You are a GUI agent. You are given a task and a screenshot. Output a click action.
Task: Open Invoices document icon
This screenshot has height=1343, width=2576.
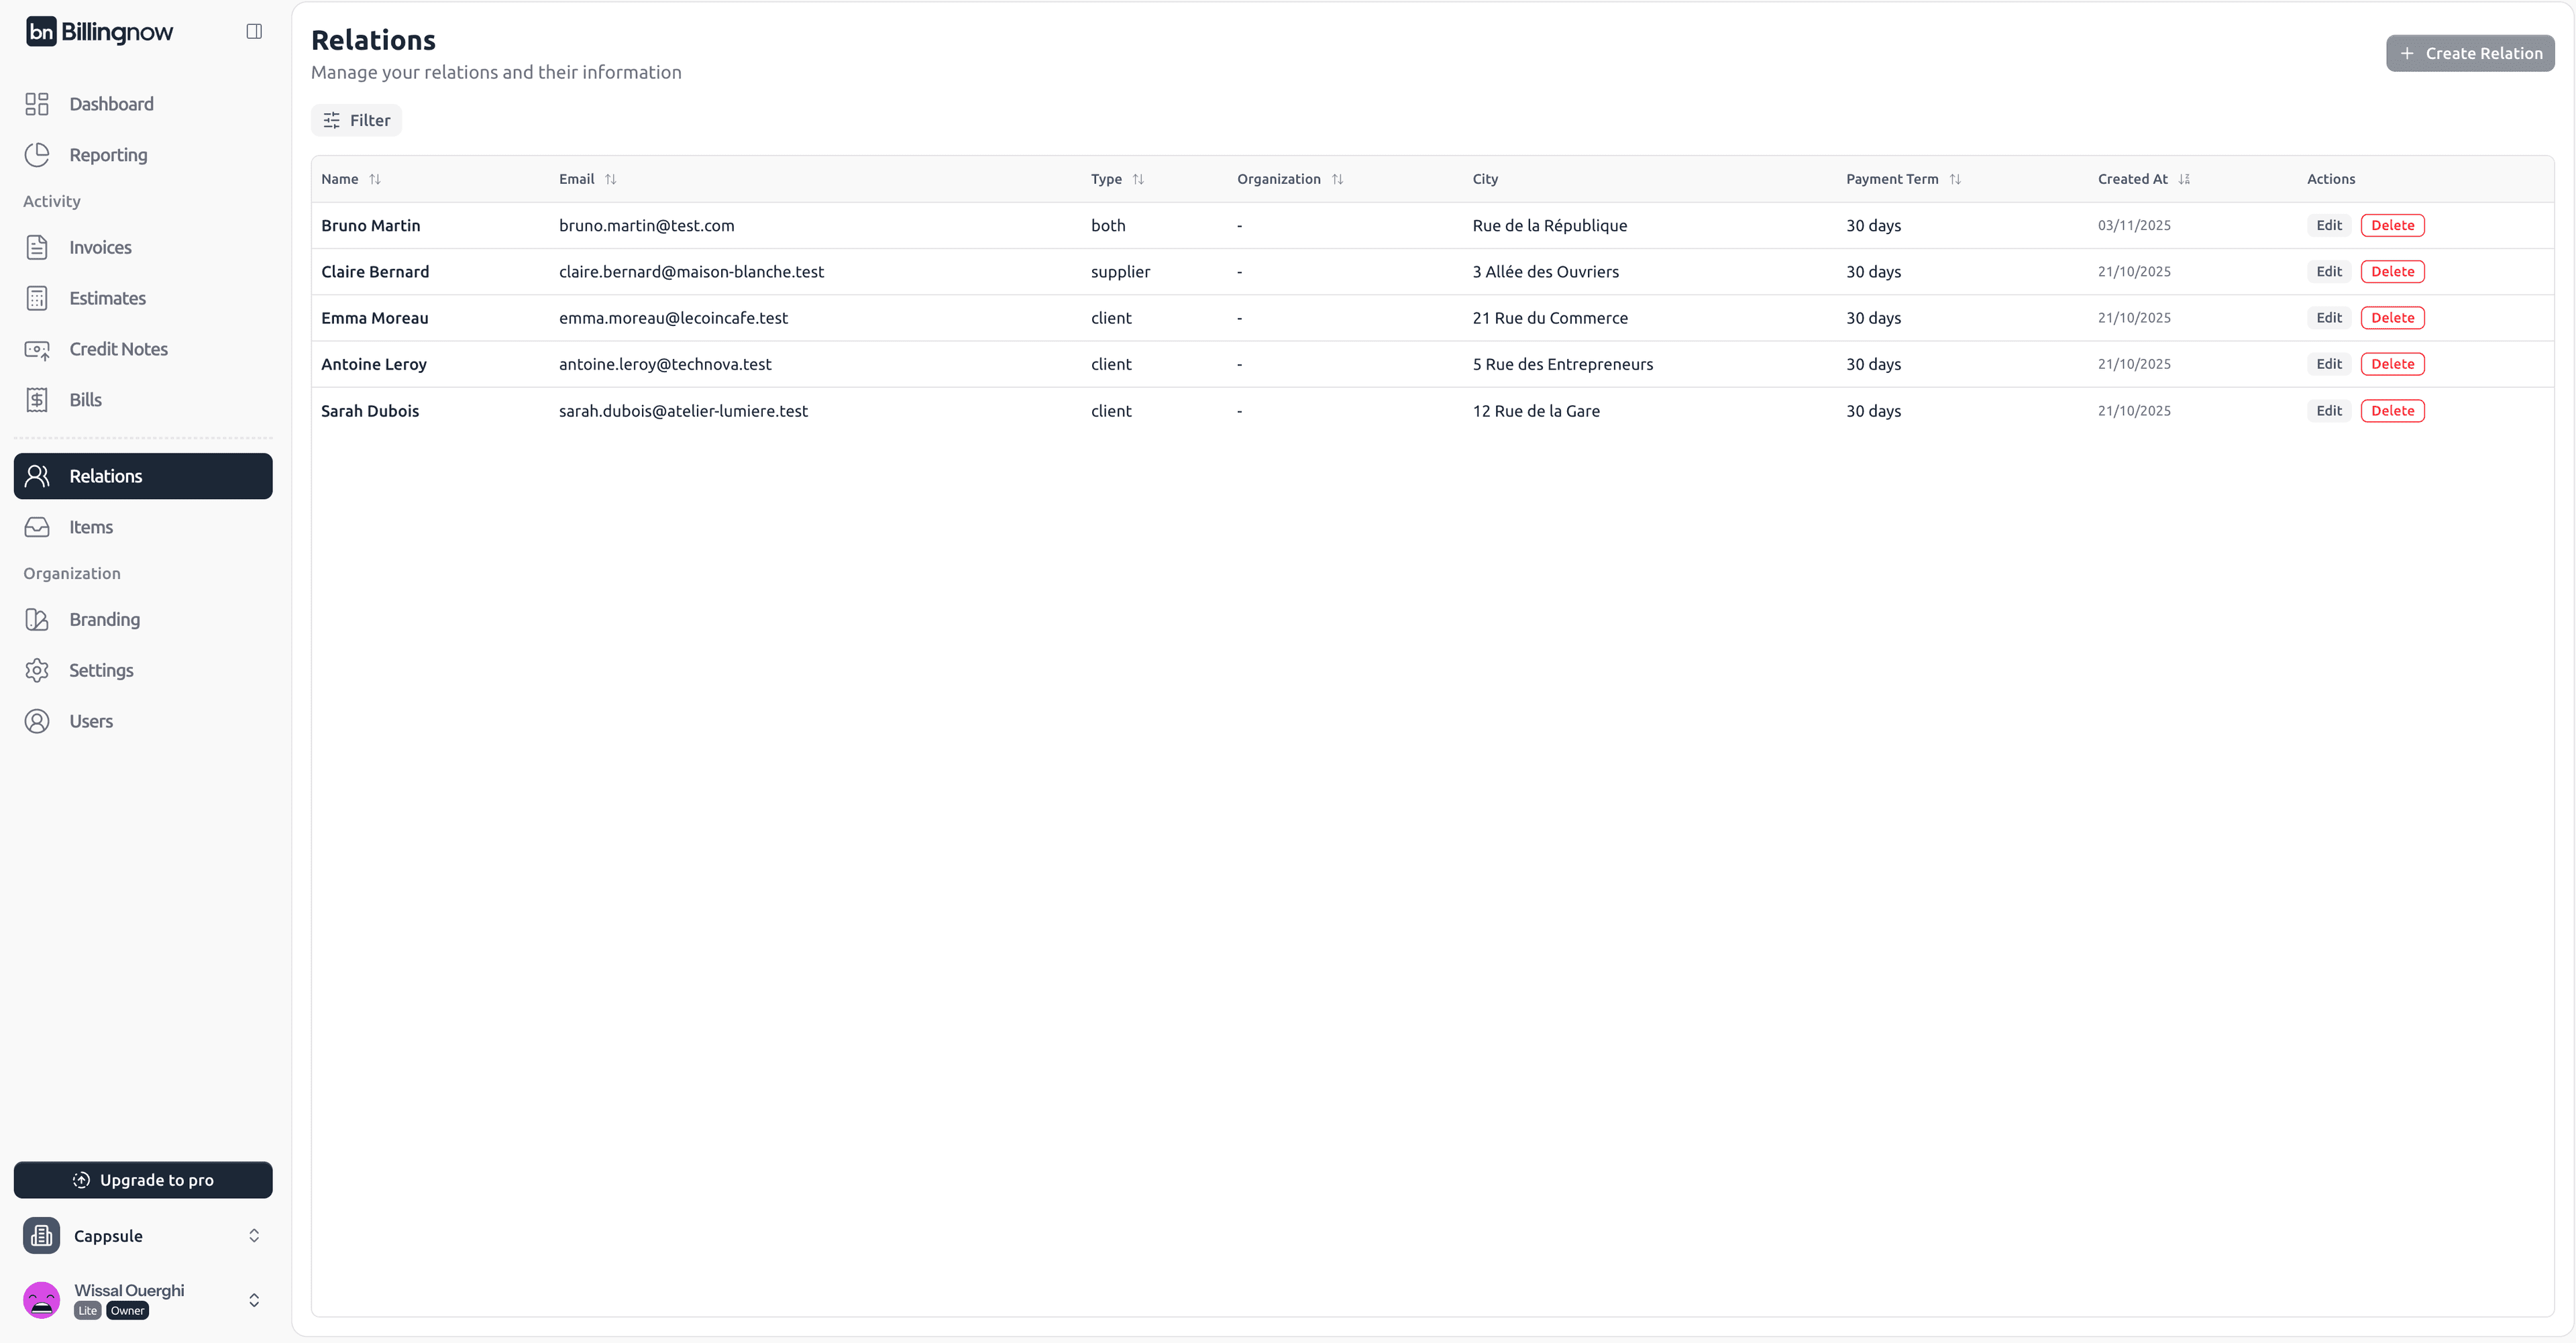tap(37, 247)
